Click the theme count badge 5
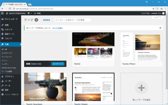The width and height of the screenshot is (168, 105). [36, 20]
